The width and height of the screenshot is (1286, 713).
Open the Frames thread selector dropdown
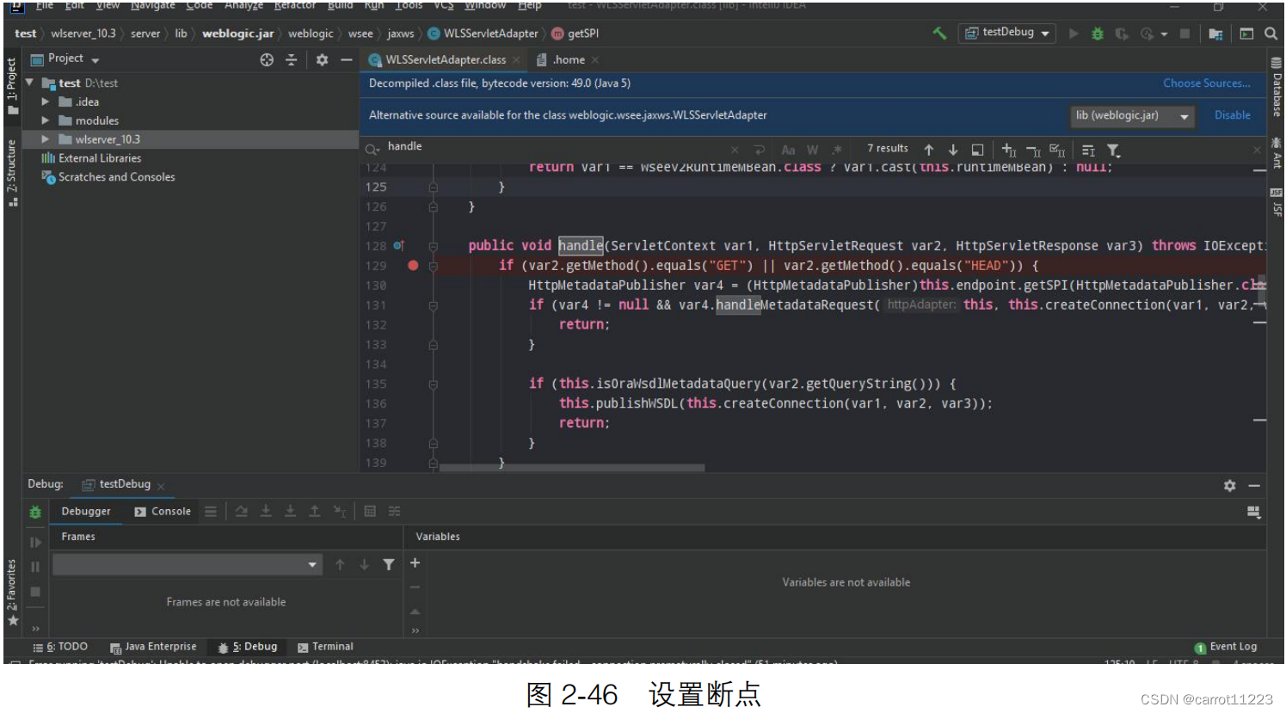pos(188,564)
